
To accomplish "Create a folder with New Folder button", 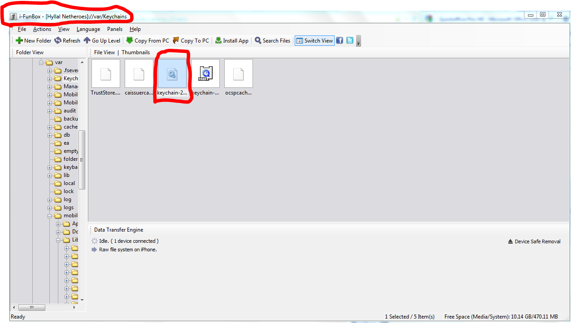I will tap(34, 40).
